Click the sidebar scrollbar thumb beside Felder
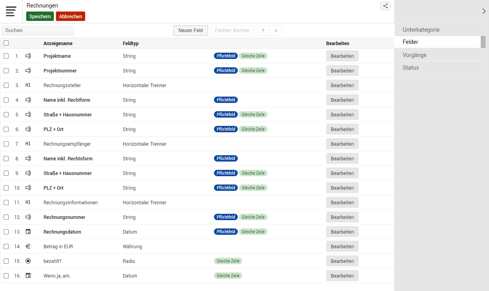Screen dimensions: 489x291 [x=483, y=42]
